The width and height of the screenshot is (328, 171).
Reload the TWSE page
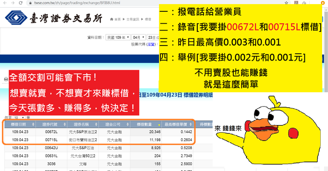(x=20, y=3)
